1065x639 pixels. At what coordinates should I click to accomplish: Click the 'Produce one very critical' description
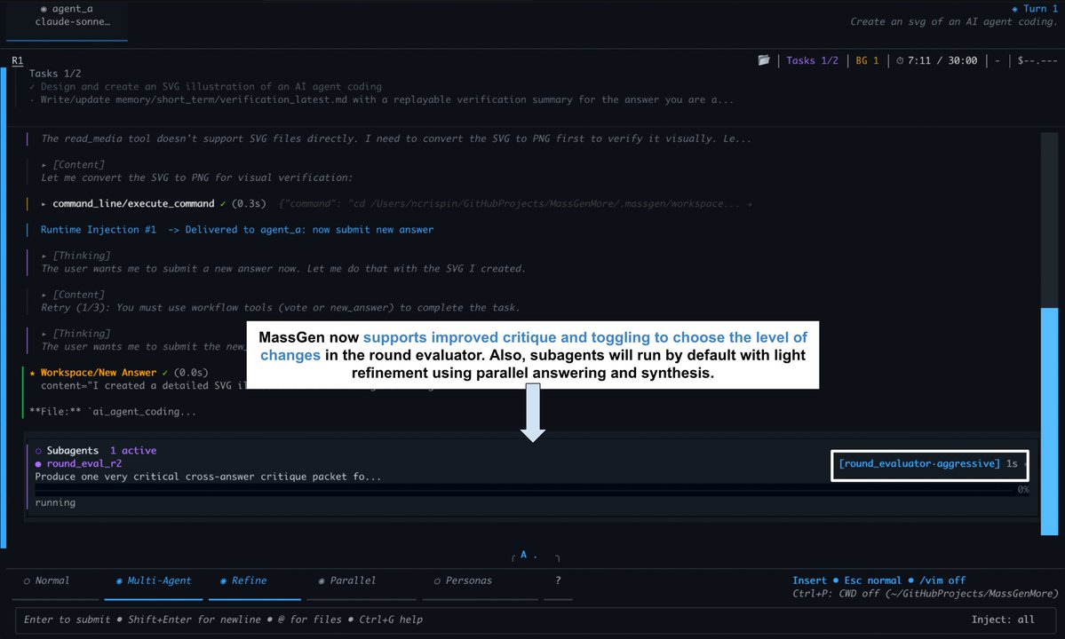click(208, 477)
